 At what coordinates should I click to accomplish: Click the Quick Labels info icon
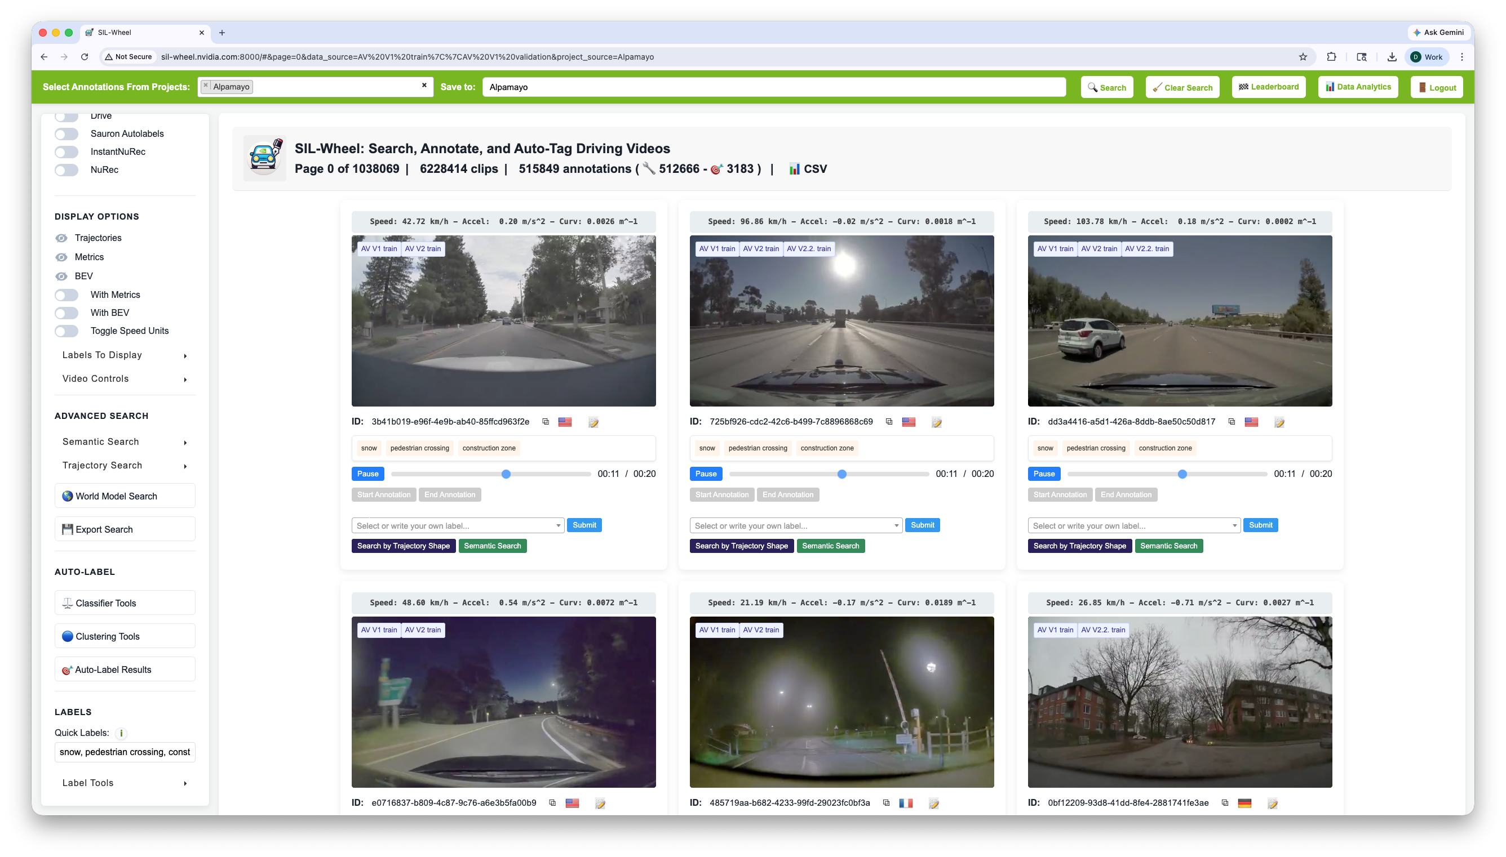(x=121, y=733)
